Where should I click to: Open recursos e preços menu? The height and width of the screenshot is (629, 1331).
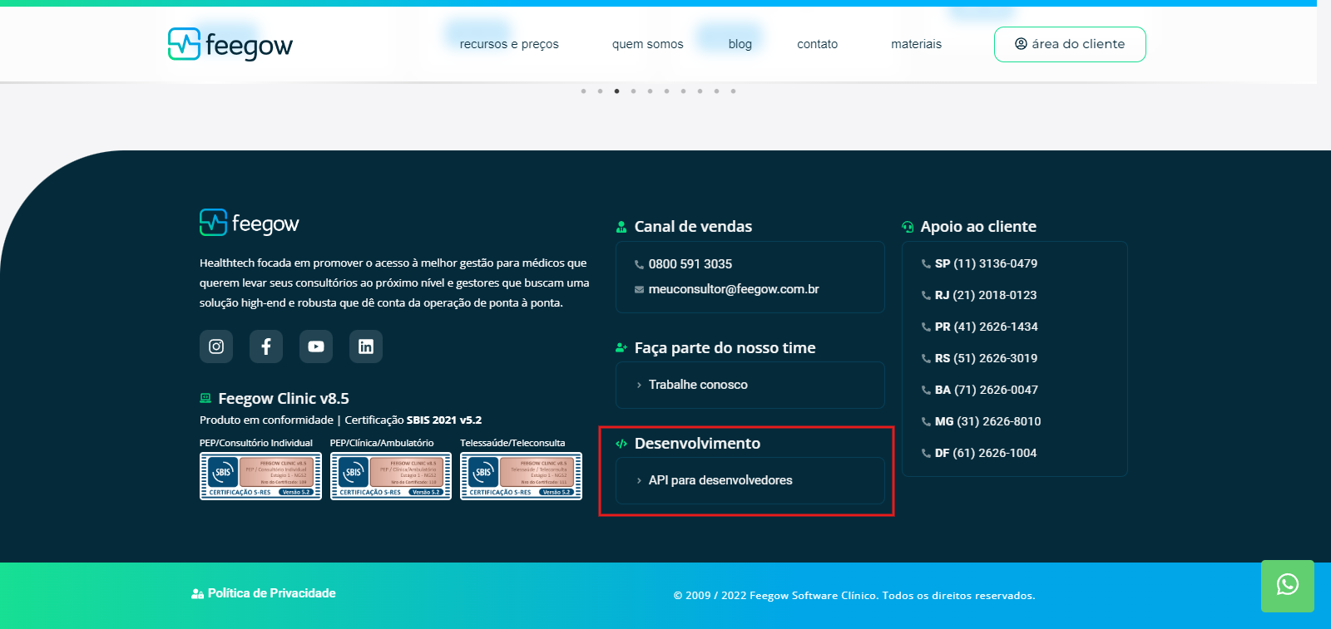coord(509,44)
